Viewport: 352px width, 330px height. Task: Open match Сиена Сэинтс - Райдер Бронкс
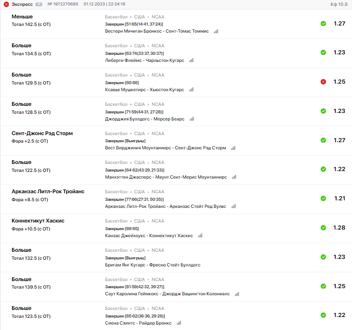[138, 323]
